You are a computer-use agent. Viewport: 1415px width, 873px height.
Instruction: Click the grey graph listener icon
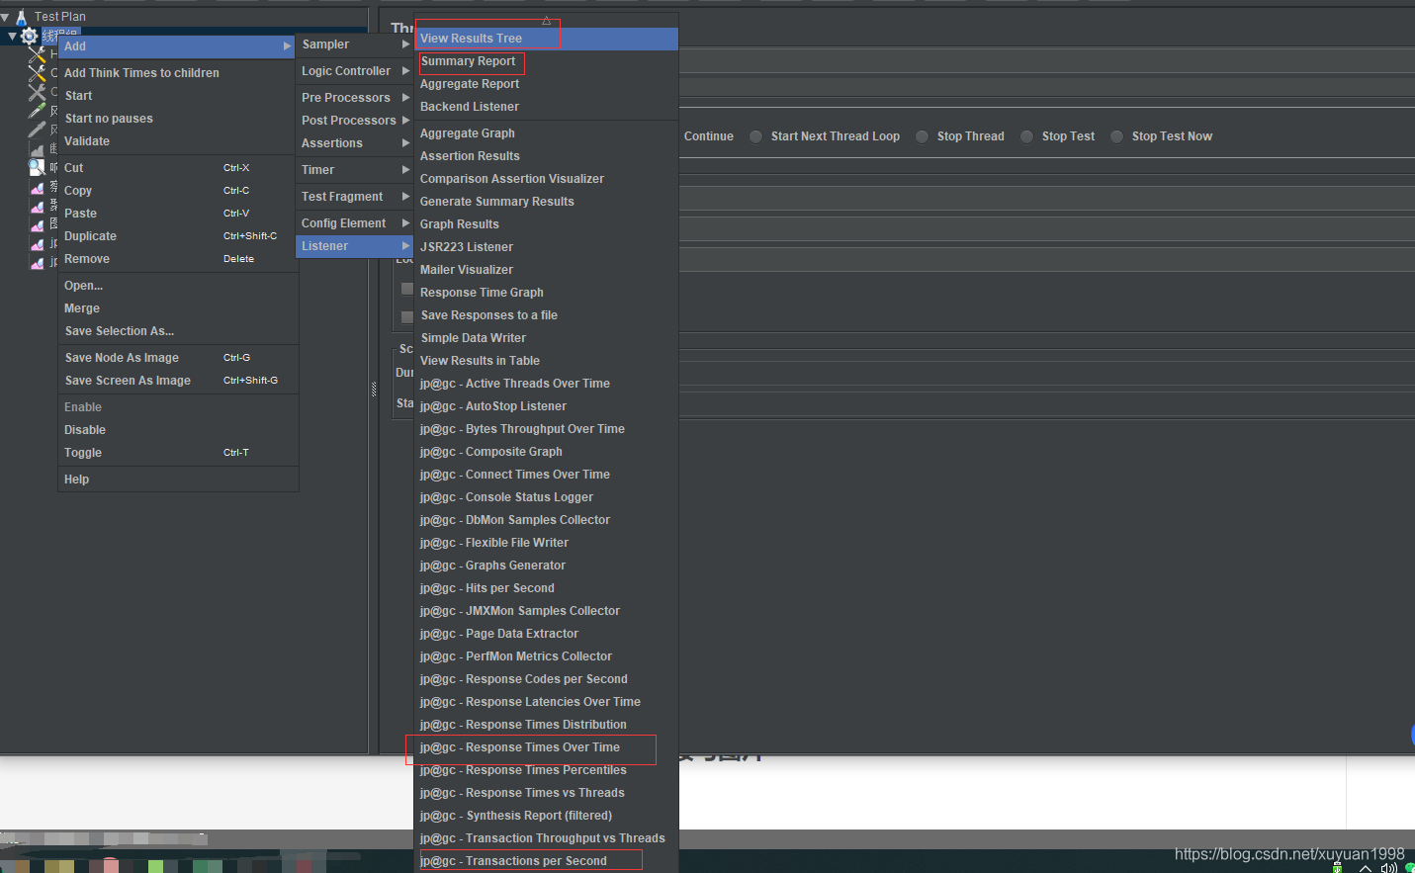[38, 149]
